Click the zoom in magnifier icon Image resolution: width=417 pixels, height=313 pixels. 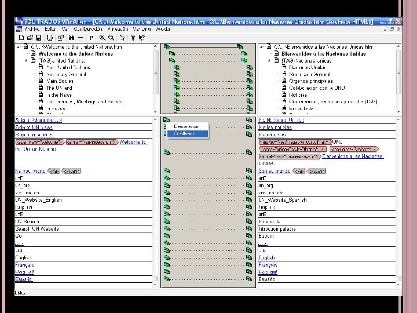click(103, 38)
